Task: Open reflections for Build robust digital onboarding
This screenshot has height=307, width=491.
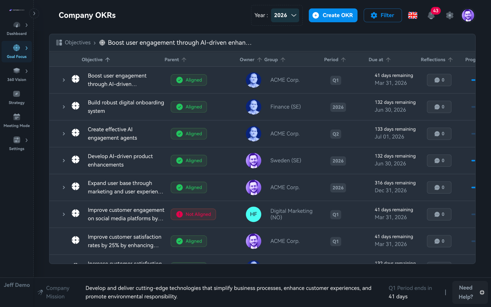Action: [439, 107]
